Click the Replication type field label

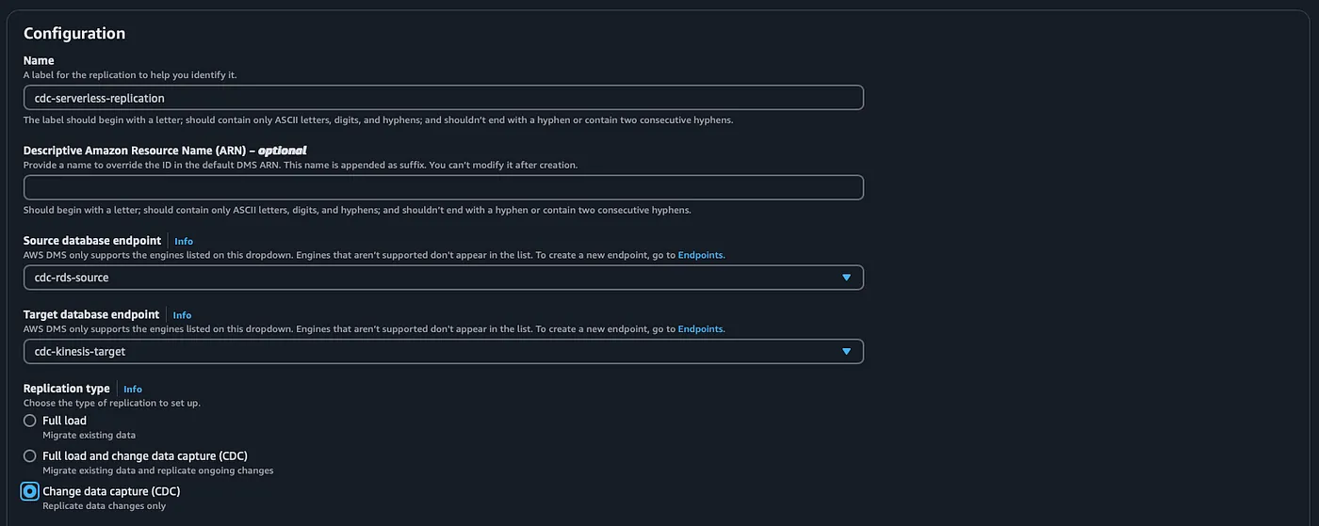coord(66,388)
